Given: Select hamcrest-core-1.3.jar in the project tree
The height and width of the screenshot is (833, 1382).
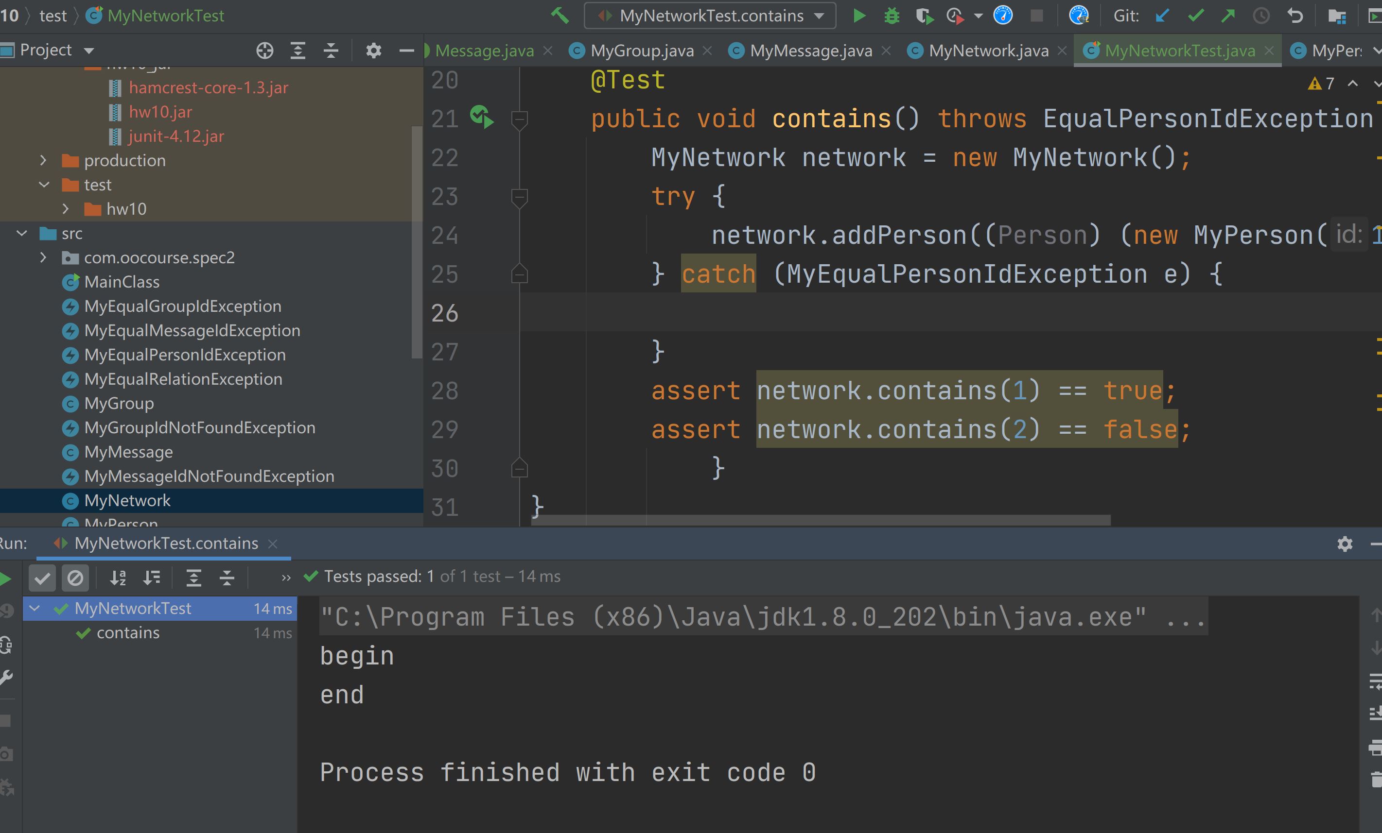Looking at the screenshot, I should click(208, 87).
